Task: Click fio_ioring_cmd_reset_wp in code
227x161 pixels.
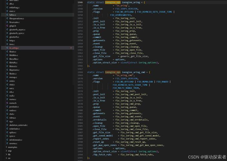Action: tap(130, 142)
